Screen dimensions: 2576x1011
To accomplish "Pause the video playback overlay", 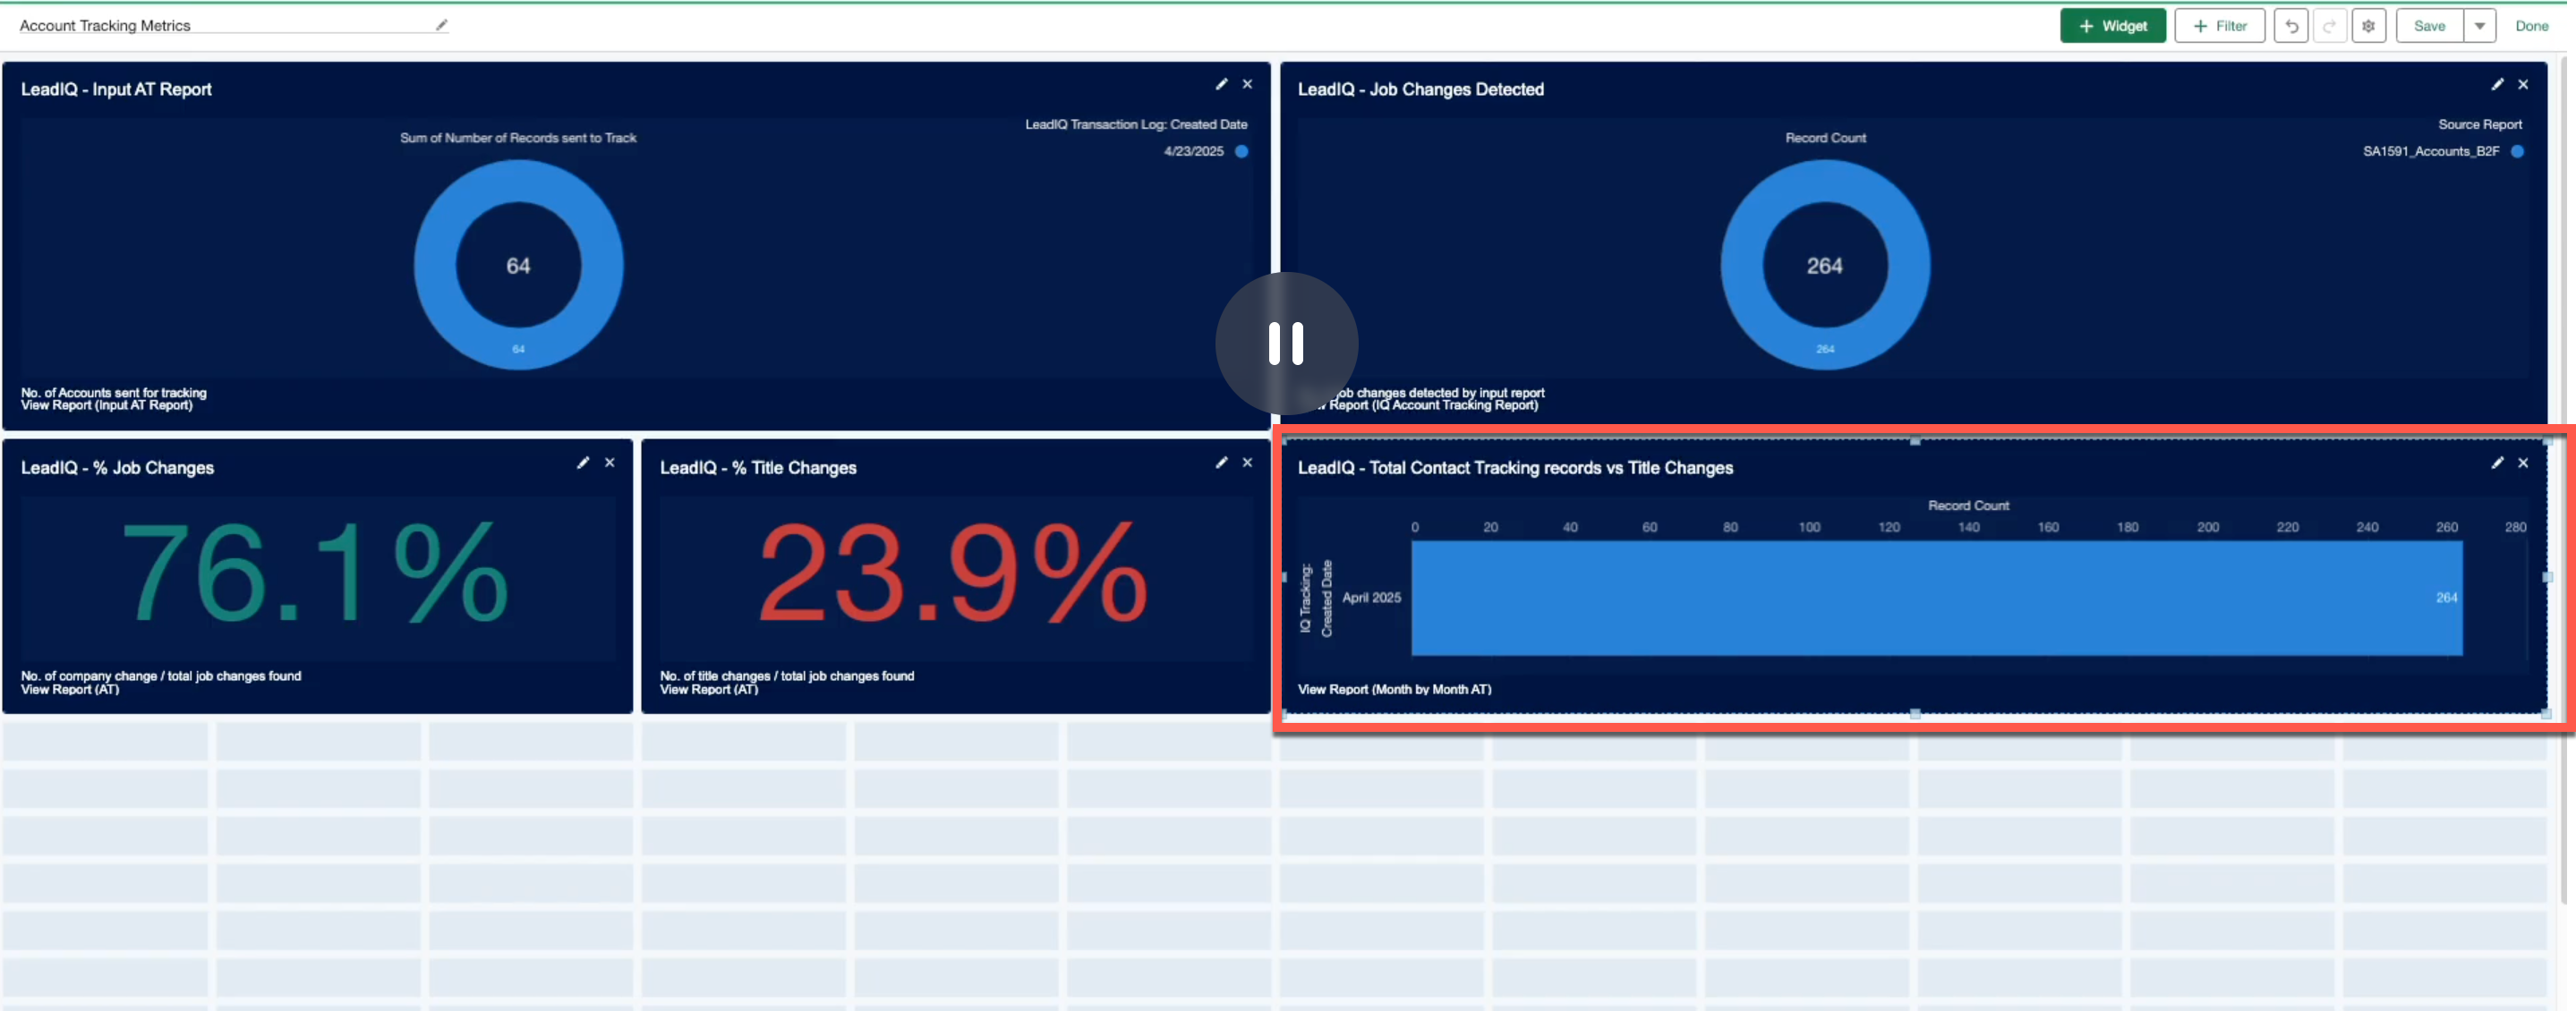I will pos(1286,343).
